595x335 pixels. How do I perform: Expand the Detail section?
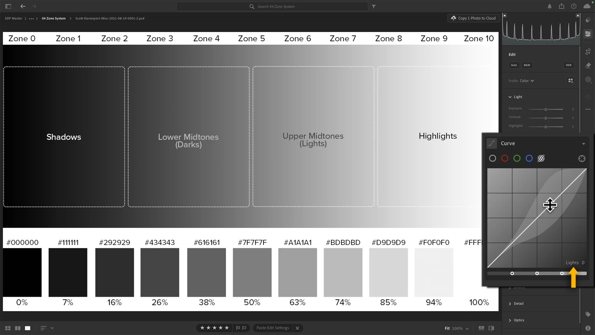point(518,304)
